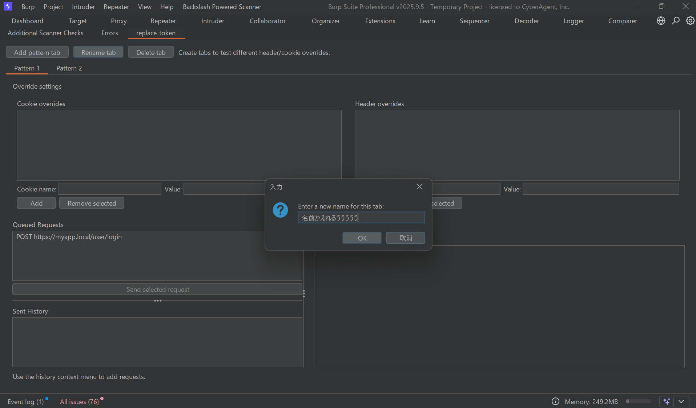The height and width of the screenshot is (408, 696).
Task: Open the View menu
Action: click(x=145, y=7)
